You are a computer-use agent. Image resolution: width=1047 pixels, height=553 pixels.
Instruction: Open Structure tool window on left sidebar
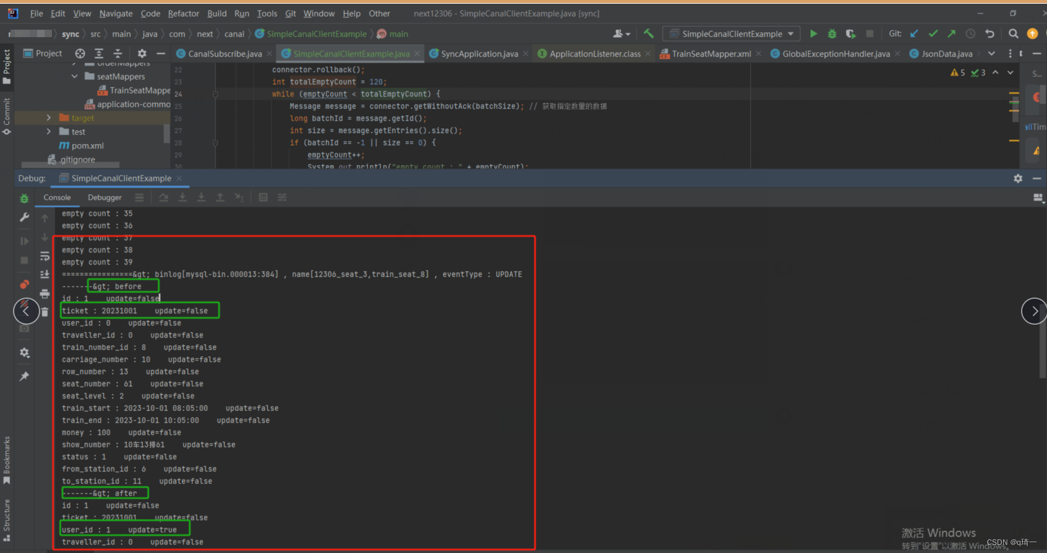click(x=7, y=520)
